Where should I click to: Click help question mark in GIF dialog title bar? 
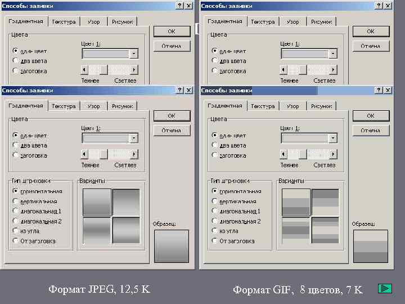point(379,90)
